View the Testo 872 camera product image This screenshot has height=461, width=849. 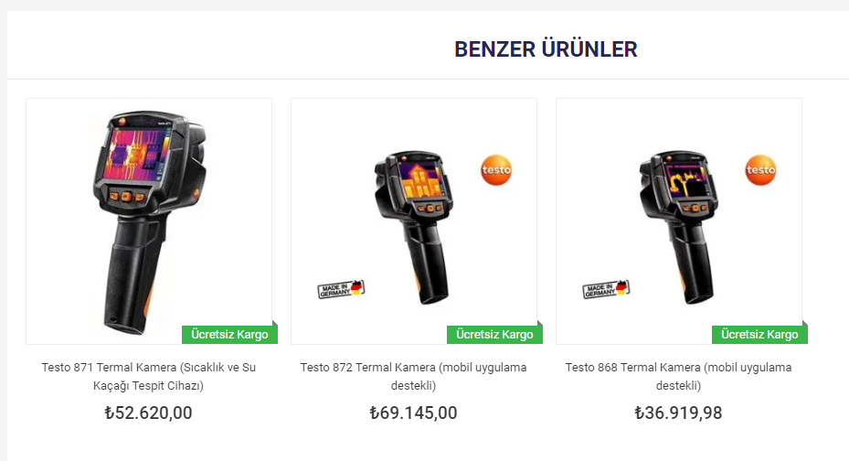(414, 221)
